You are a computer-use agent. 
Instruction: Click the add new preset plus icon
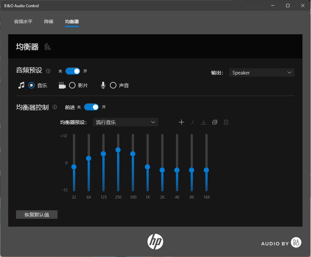[x=181, y=122]
